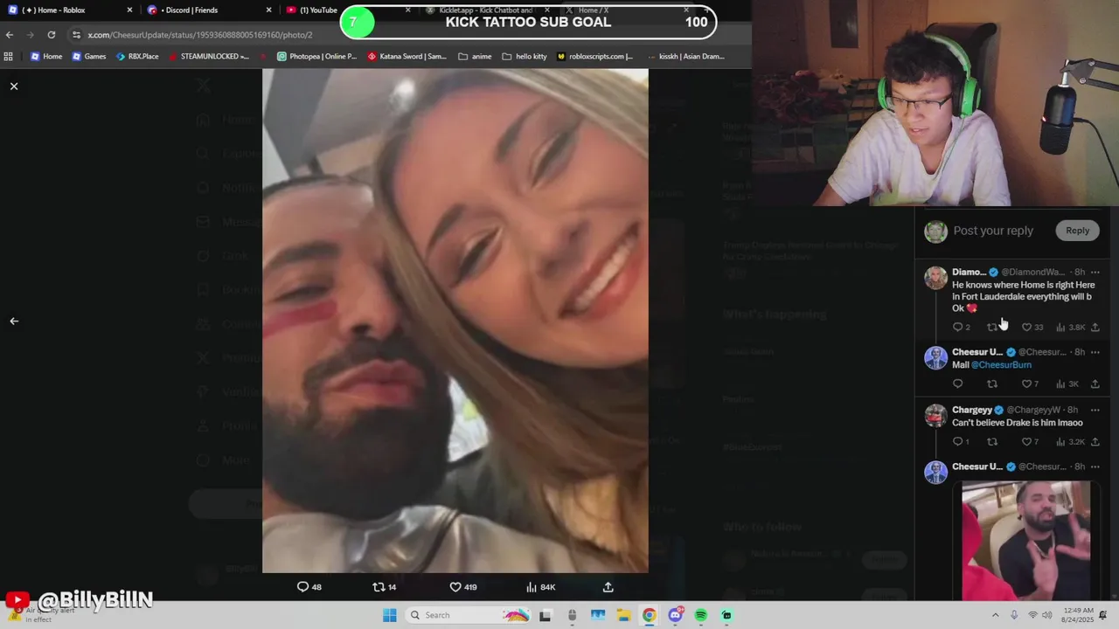This screenshot has width=1119, height=629.
Task: Open Chargeyy's comment more options menu
Action: coord(1095,410)
